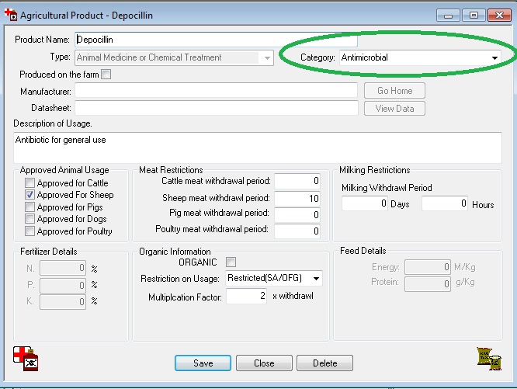Expand the Restriction on Usage dropdown
This screenshot has height=389, width=517.
(274, 279)
